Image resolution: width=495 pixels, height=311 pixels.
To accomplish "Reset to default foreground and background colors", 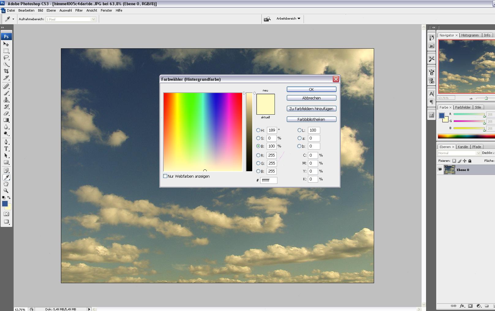I will pyautogui.click(x=3, y=198).
